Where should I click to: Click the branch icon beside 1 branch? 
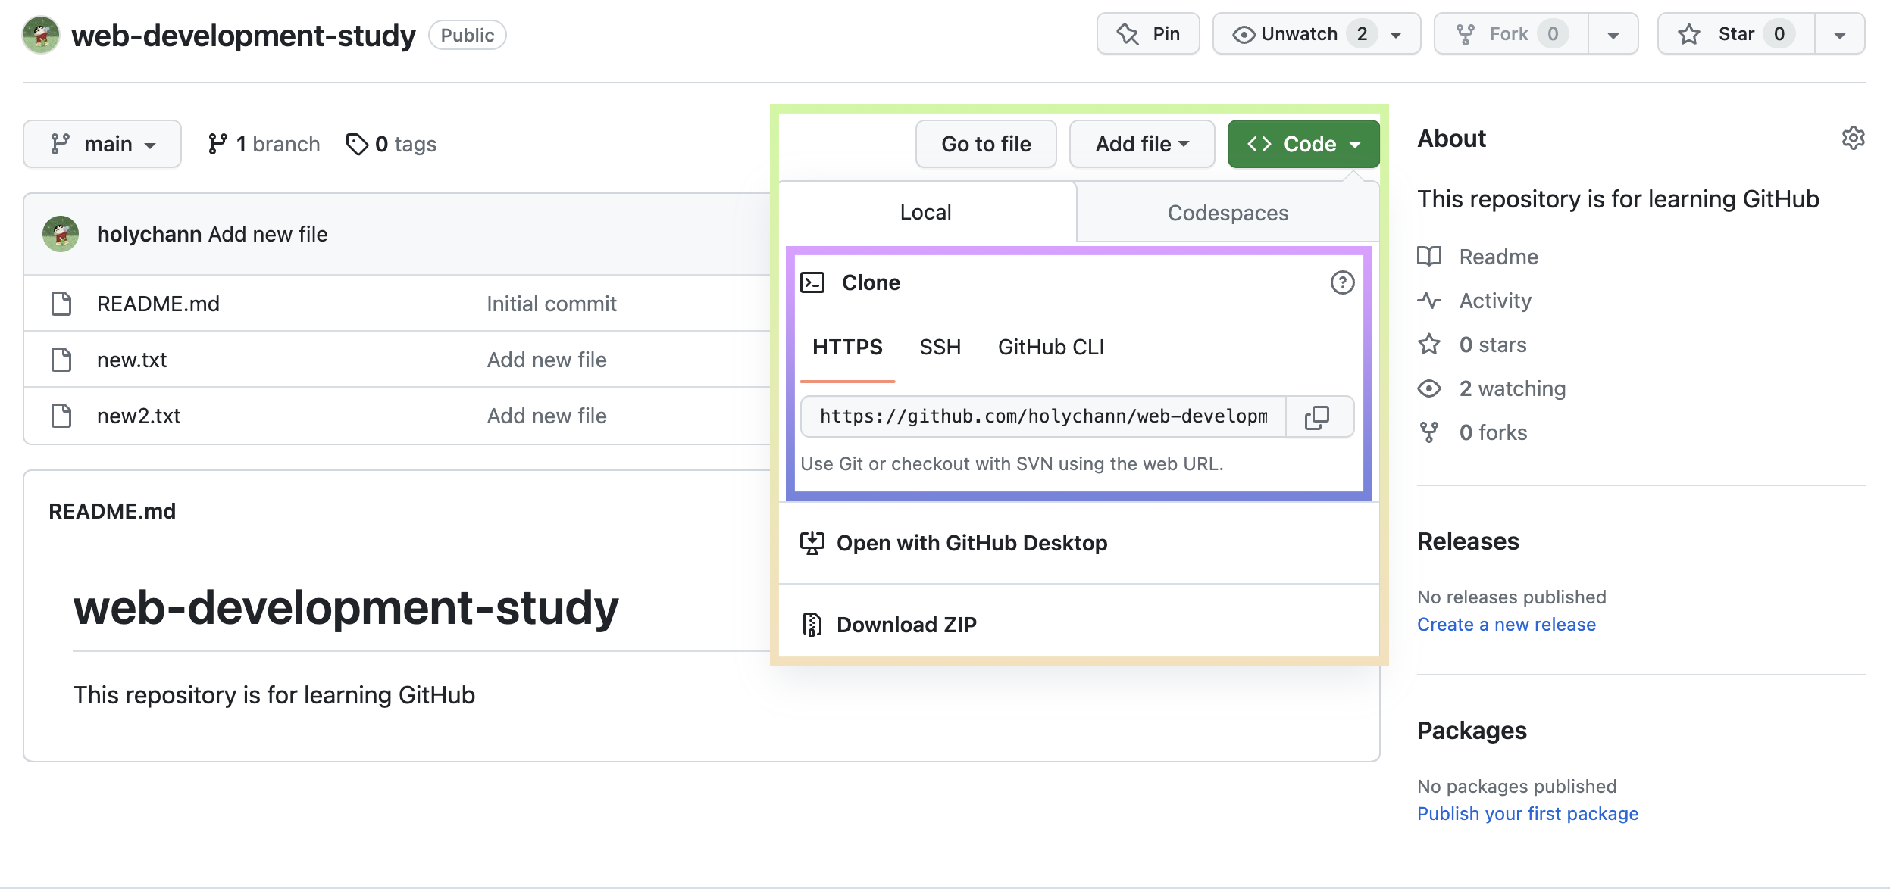(x=217, y=144)
